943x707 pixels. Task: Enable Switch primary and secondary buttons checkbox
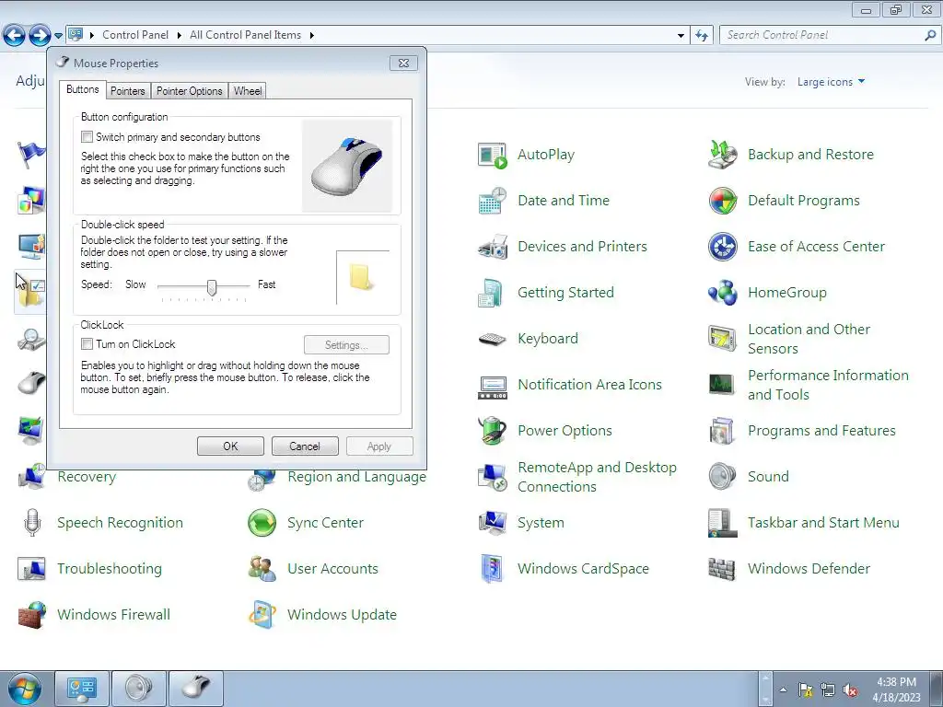87,137
